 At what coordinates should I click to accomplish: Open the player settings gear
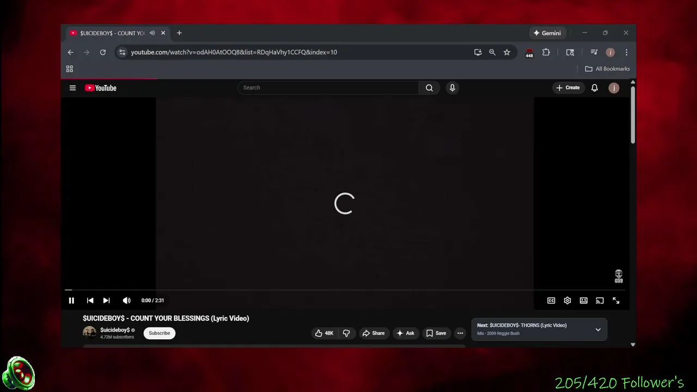(x=567, y=301)
